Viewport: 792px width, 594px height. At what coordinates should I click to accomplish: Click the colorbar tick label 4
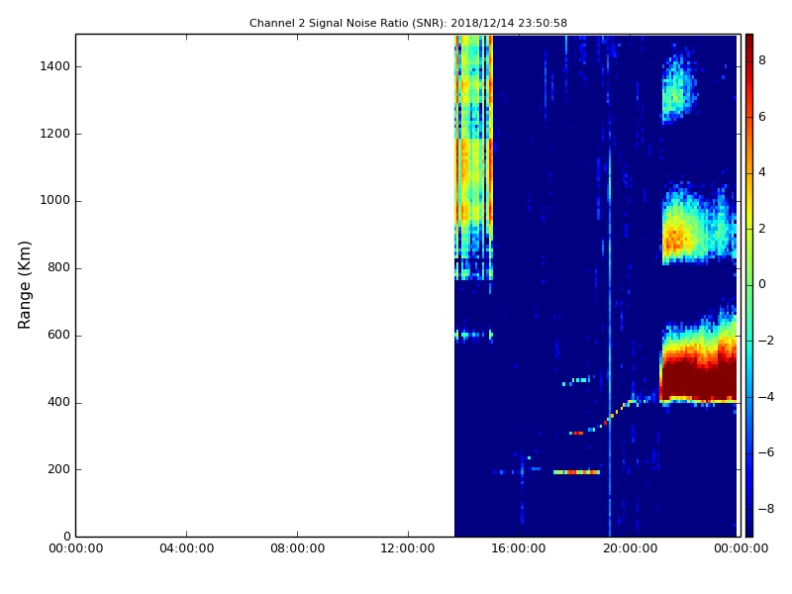point(762,172)
